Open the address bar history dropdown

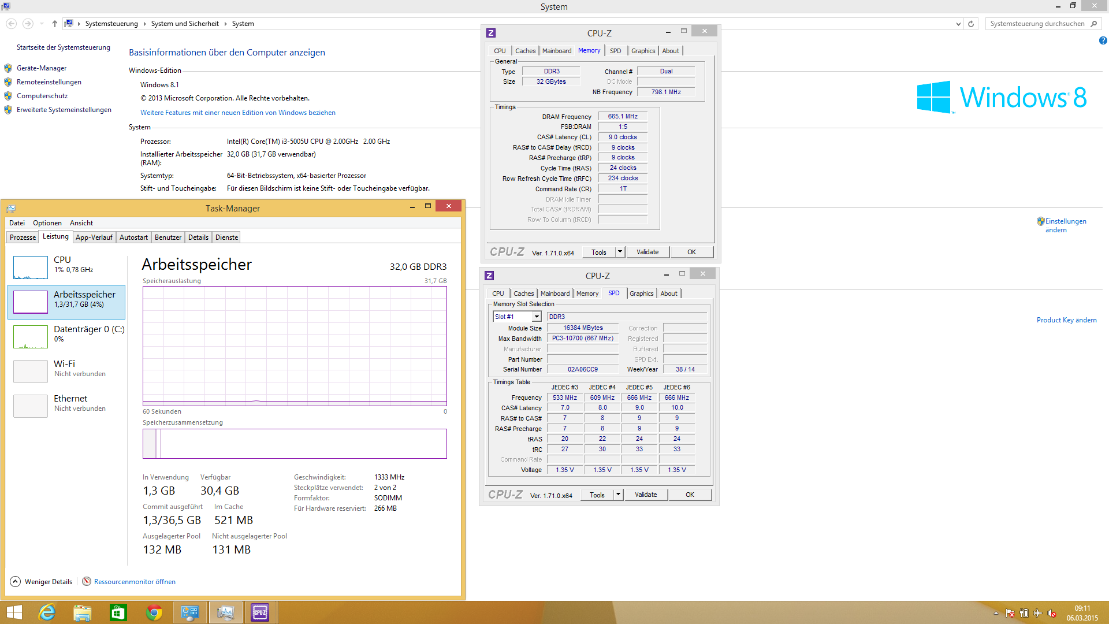pos(958,24)
